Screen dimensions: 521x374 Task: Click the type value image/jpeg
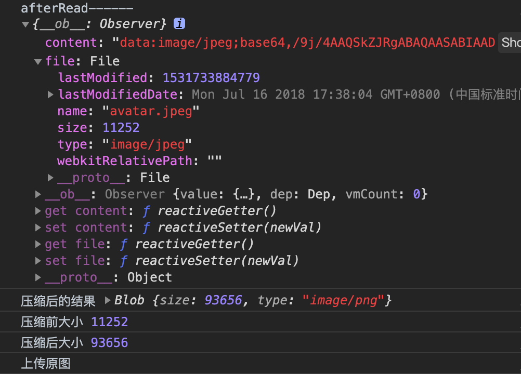148,144
